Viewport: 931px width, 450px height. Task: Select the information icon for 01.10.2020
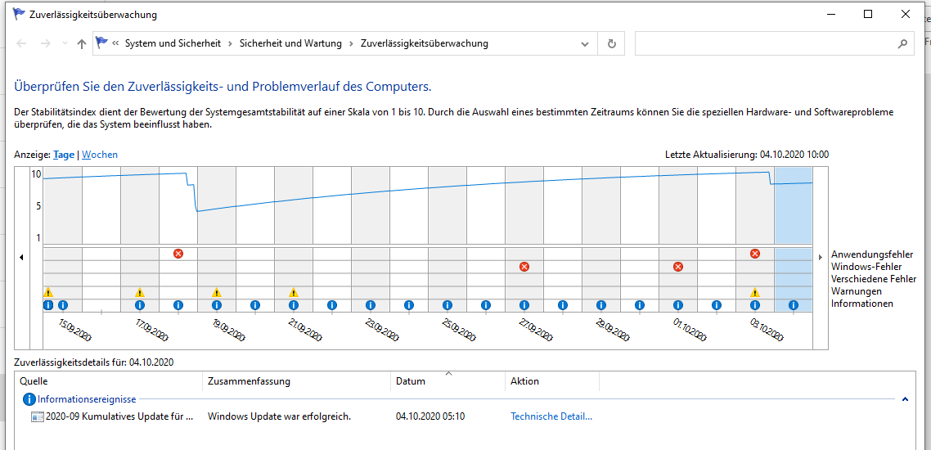(678, 305)
